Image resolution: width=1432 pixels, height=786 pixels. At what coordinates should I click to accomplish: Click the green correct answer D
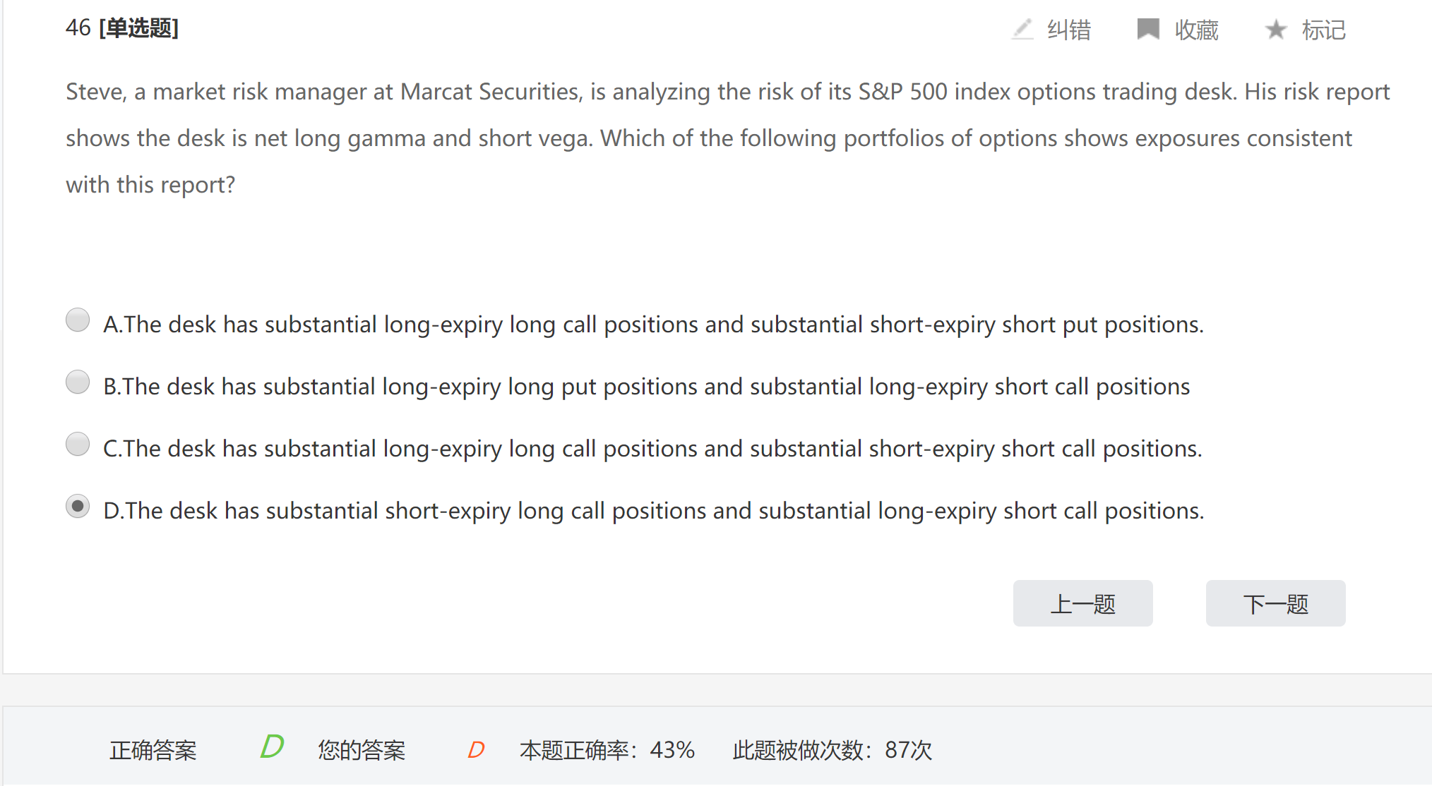point(272,747)
